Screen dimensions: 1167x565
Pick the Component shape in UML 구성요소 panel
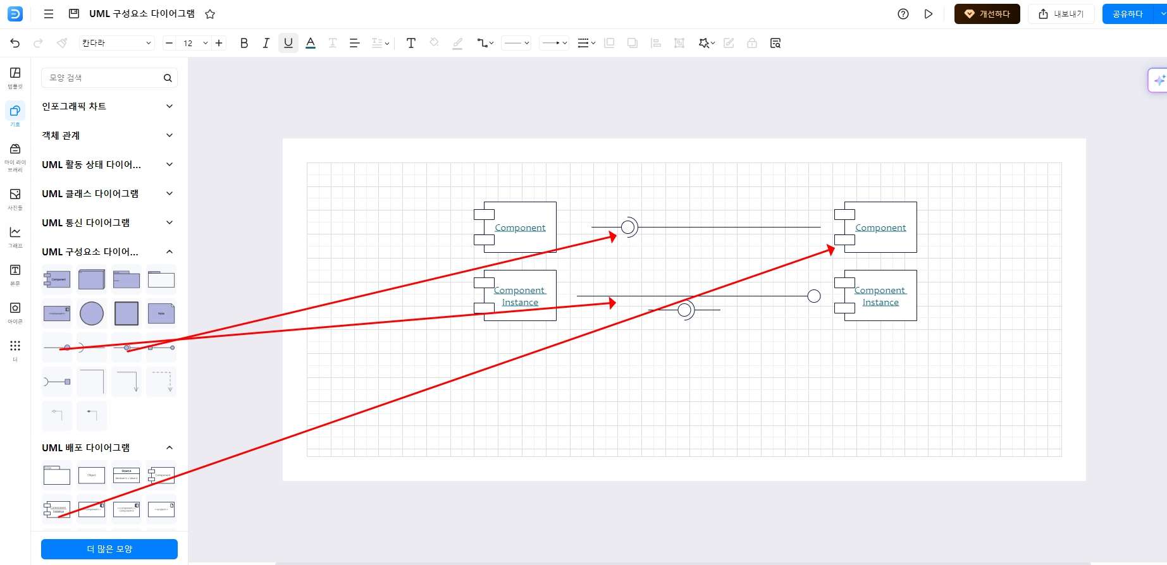[x=57, y=279]
